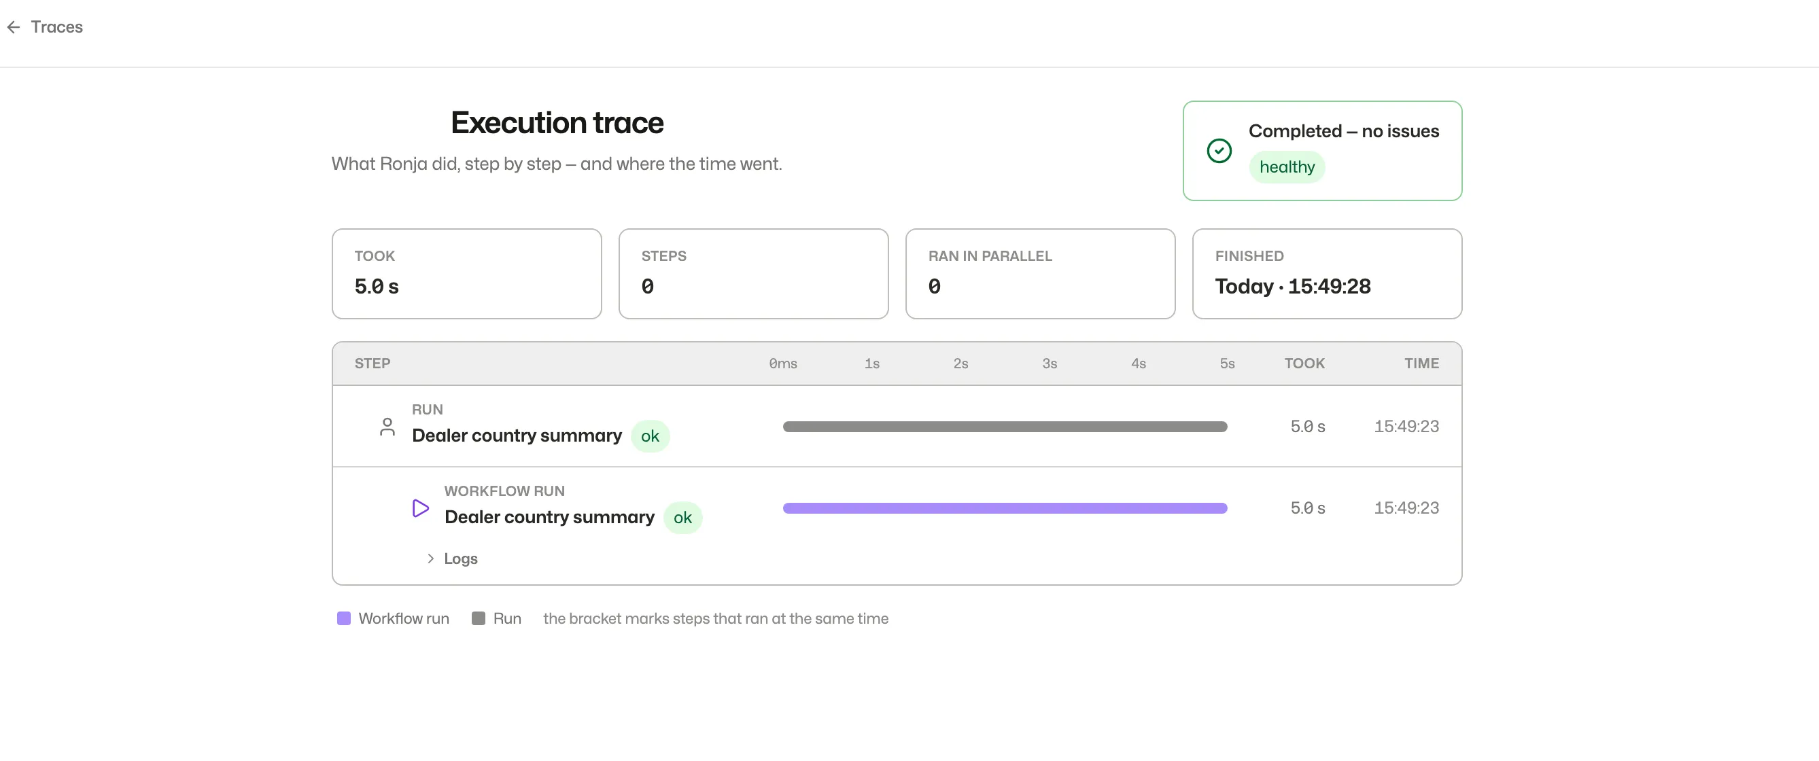The width and height of the screenshot is (1819, 761).
Task: Click the TIME column header
Action: click(x=1421, y=364)
